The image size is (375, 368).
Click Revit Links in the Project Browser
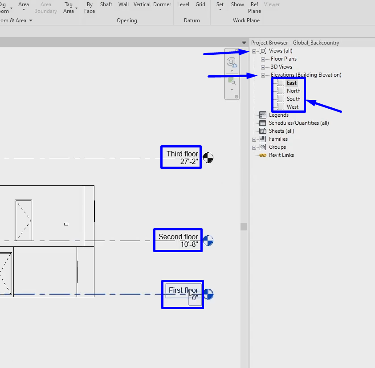click(x=281, y=155)
